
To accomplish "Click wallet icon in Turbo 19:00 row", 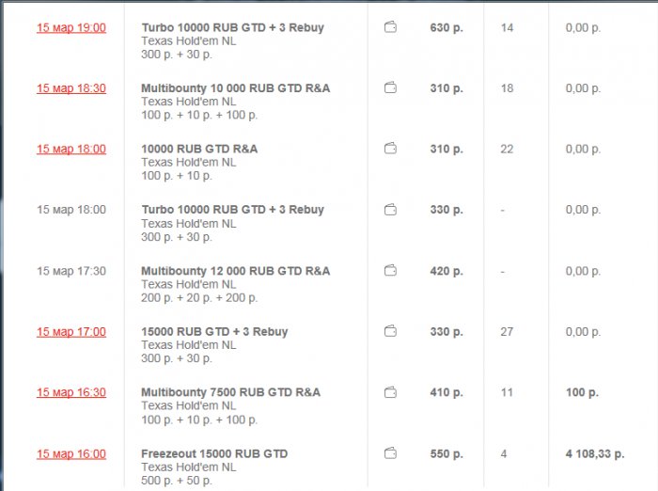I will coord(390,27).
